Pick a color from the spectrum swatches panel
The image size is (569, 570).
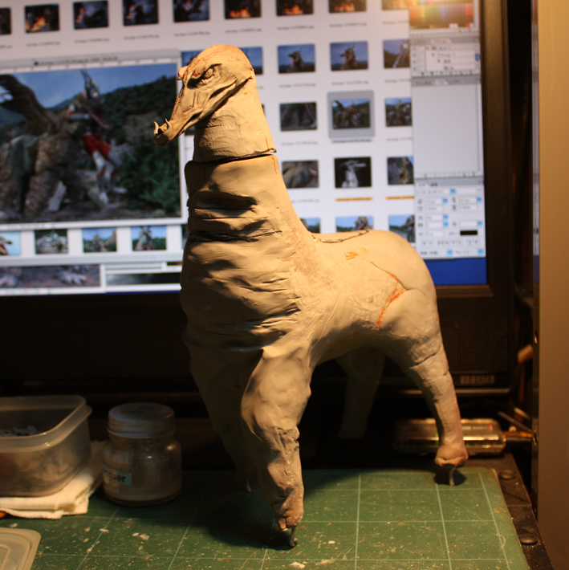click(x=442, y=12)
